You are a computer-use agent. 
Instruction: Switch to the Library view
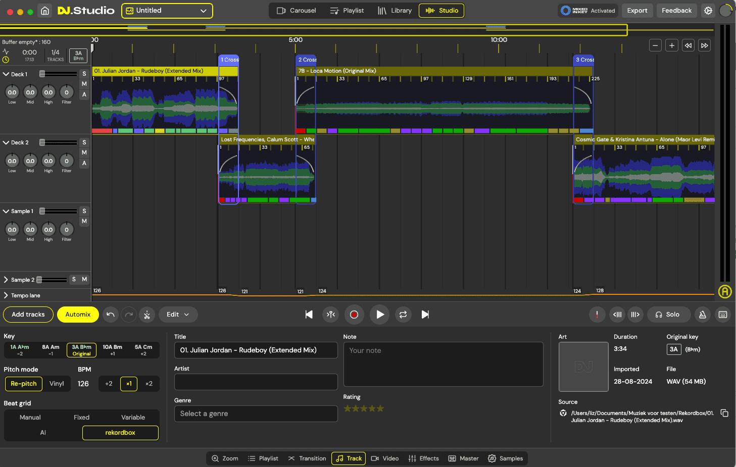(x=396, y=10)
